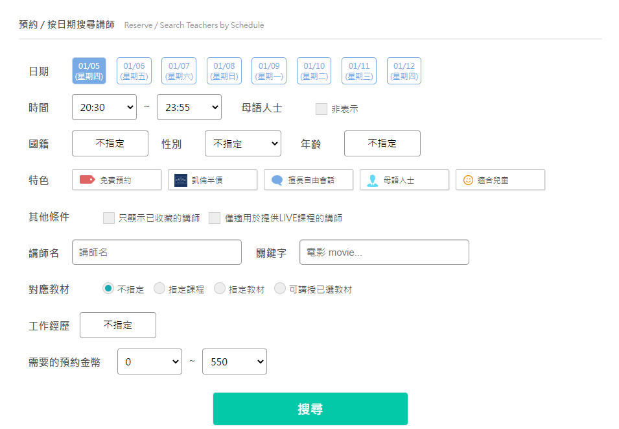Select date 01/07 Saturday
This screenshot has height=429, width=619.
pos(179,71)
